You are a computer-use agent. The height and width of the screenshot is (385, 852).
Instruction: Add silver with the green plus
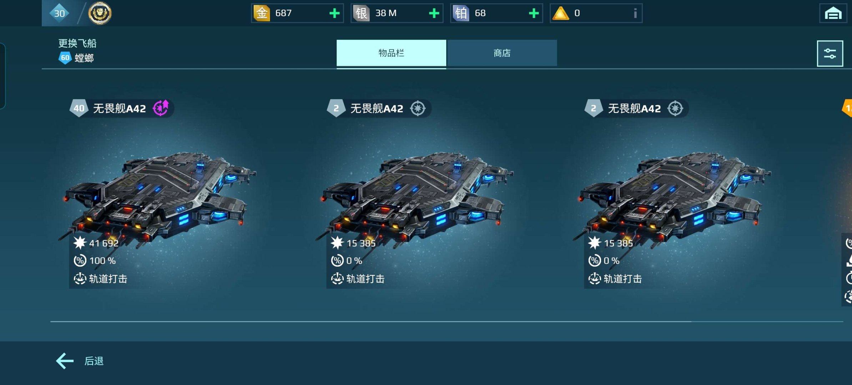(434, 13)
